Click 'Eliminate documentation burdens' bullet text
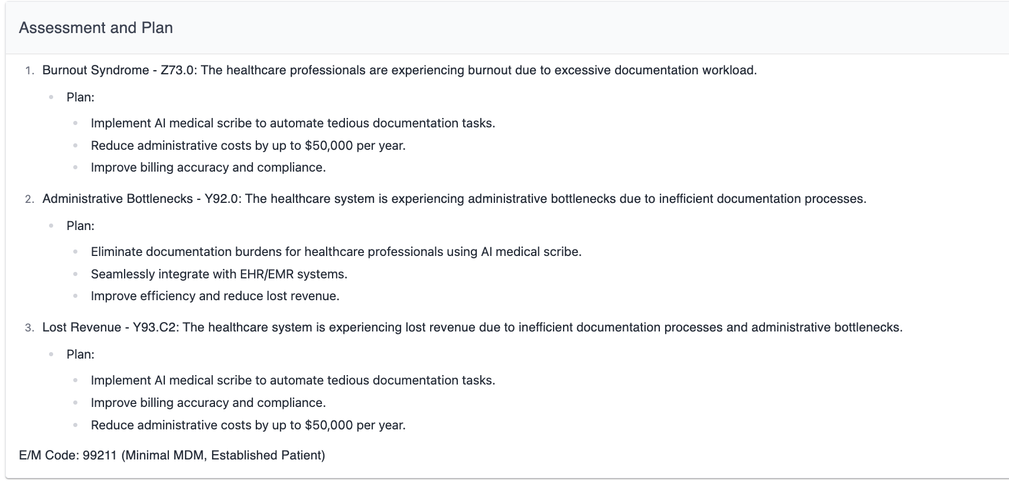 tap(336, 252)
